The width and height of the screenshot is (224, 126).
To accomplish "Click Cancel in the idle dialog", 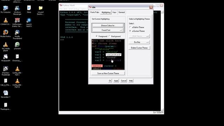I will [x=124, y=81].
